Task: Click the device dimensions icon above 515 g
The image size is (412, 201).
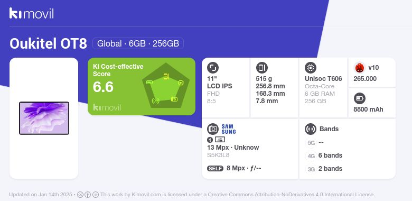Action: click(x=261, y=68)
